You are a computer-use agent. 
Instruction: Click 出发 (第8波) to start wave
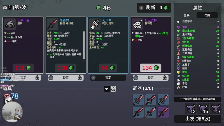tap(198, 119)
